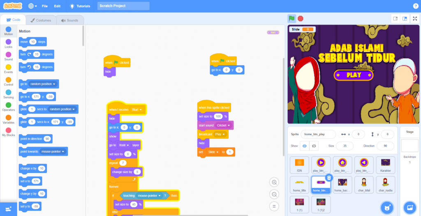
Task: Open the Choose a Backdrop button
Action: point(409,207)
